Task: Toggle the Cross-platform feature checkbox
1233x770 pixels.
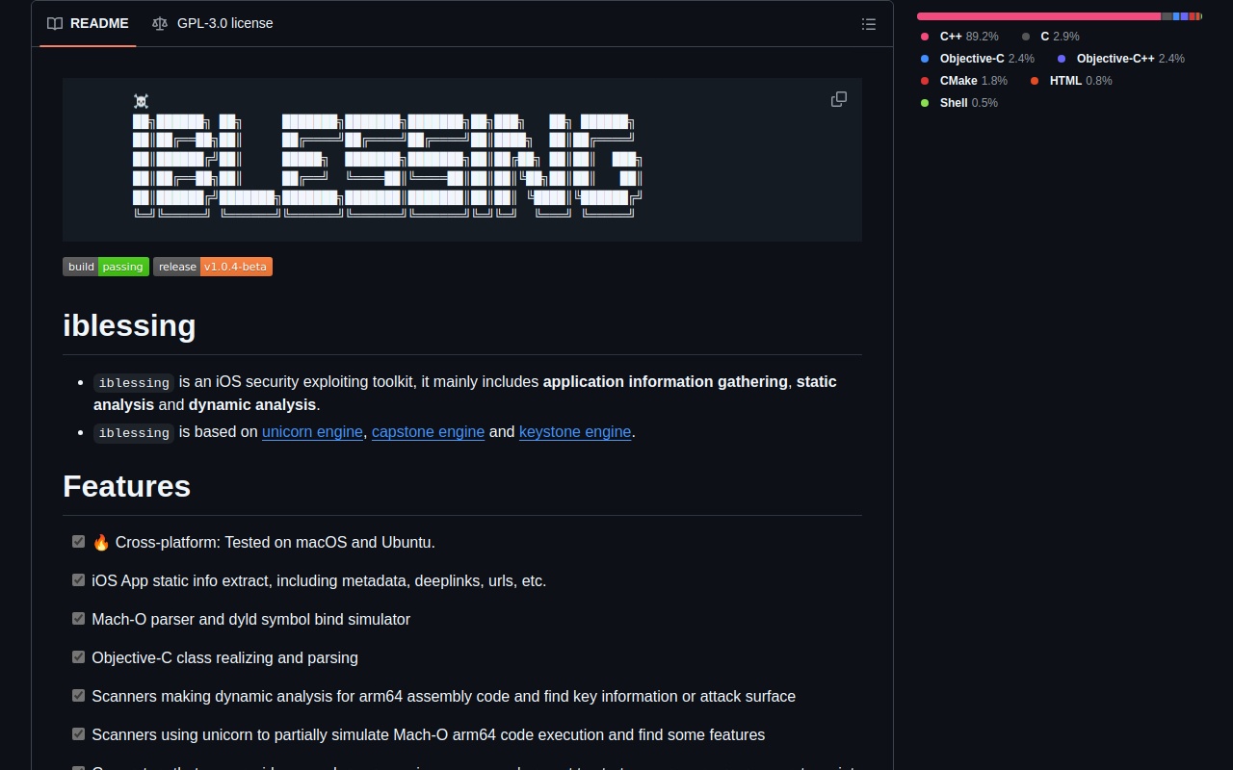Action: click(79, 542)
